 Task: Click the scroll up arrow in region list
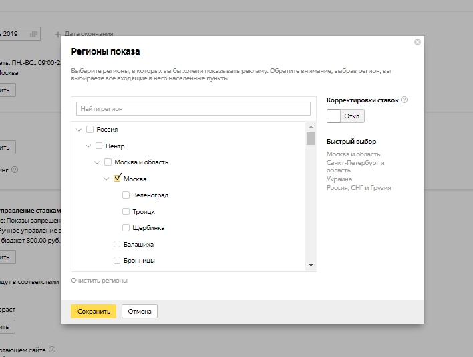311,127
